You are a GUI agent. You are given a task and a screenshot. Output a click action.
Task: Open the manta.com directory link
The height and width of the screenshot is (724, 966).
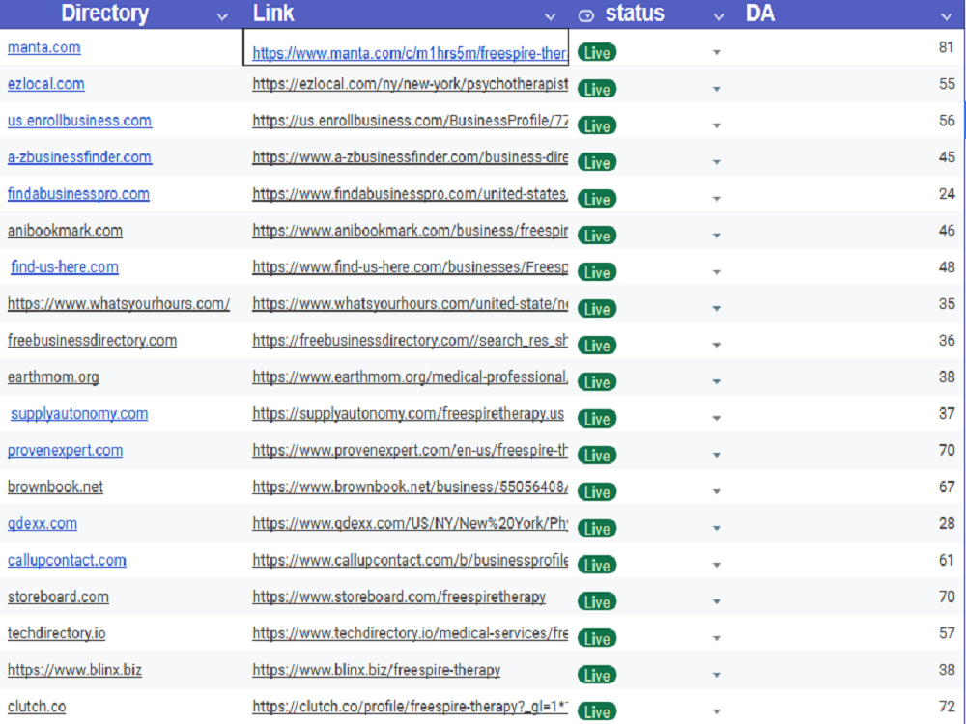tap(43, 47)
